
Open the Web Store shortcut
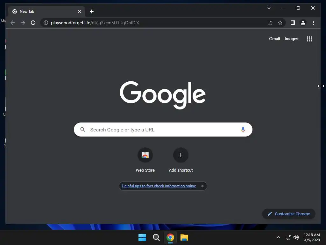point(145,160)
